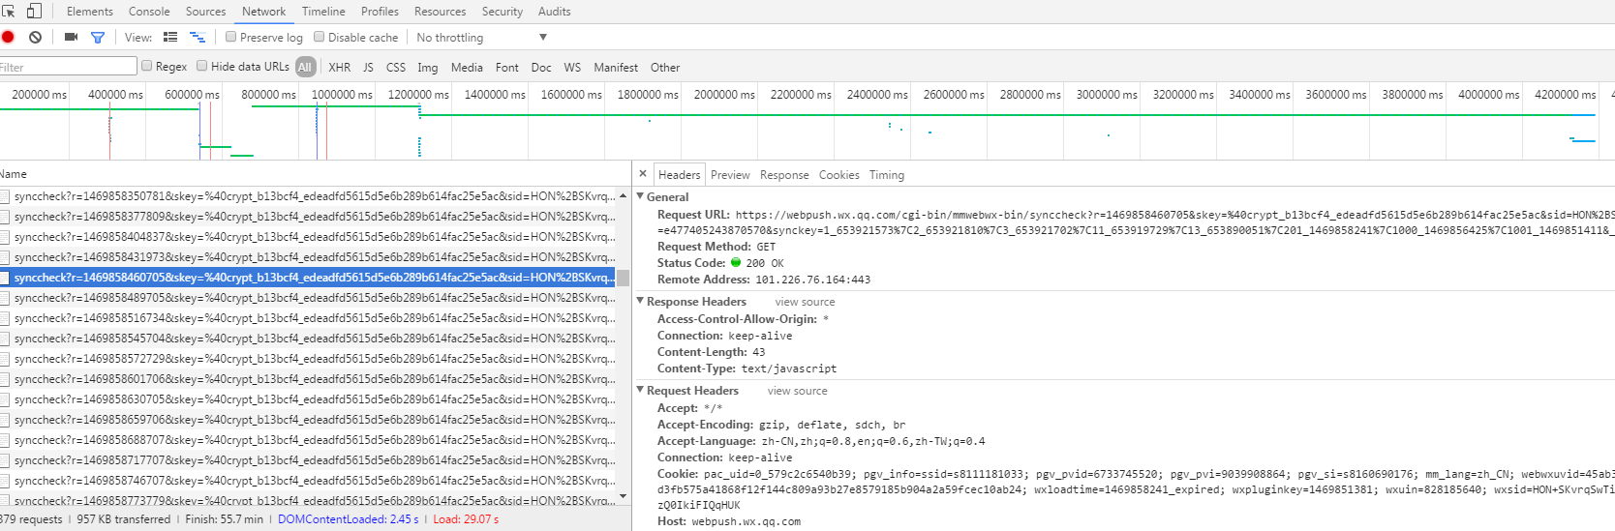Select request syncheck?r=1469858545704
The width and height of the screenshot is (1615, 531).
coord(308,338)
